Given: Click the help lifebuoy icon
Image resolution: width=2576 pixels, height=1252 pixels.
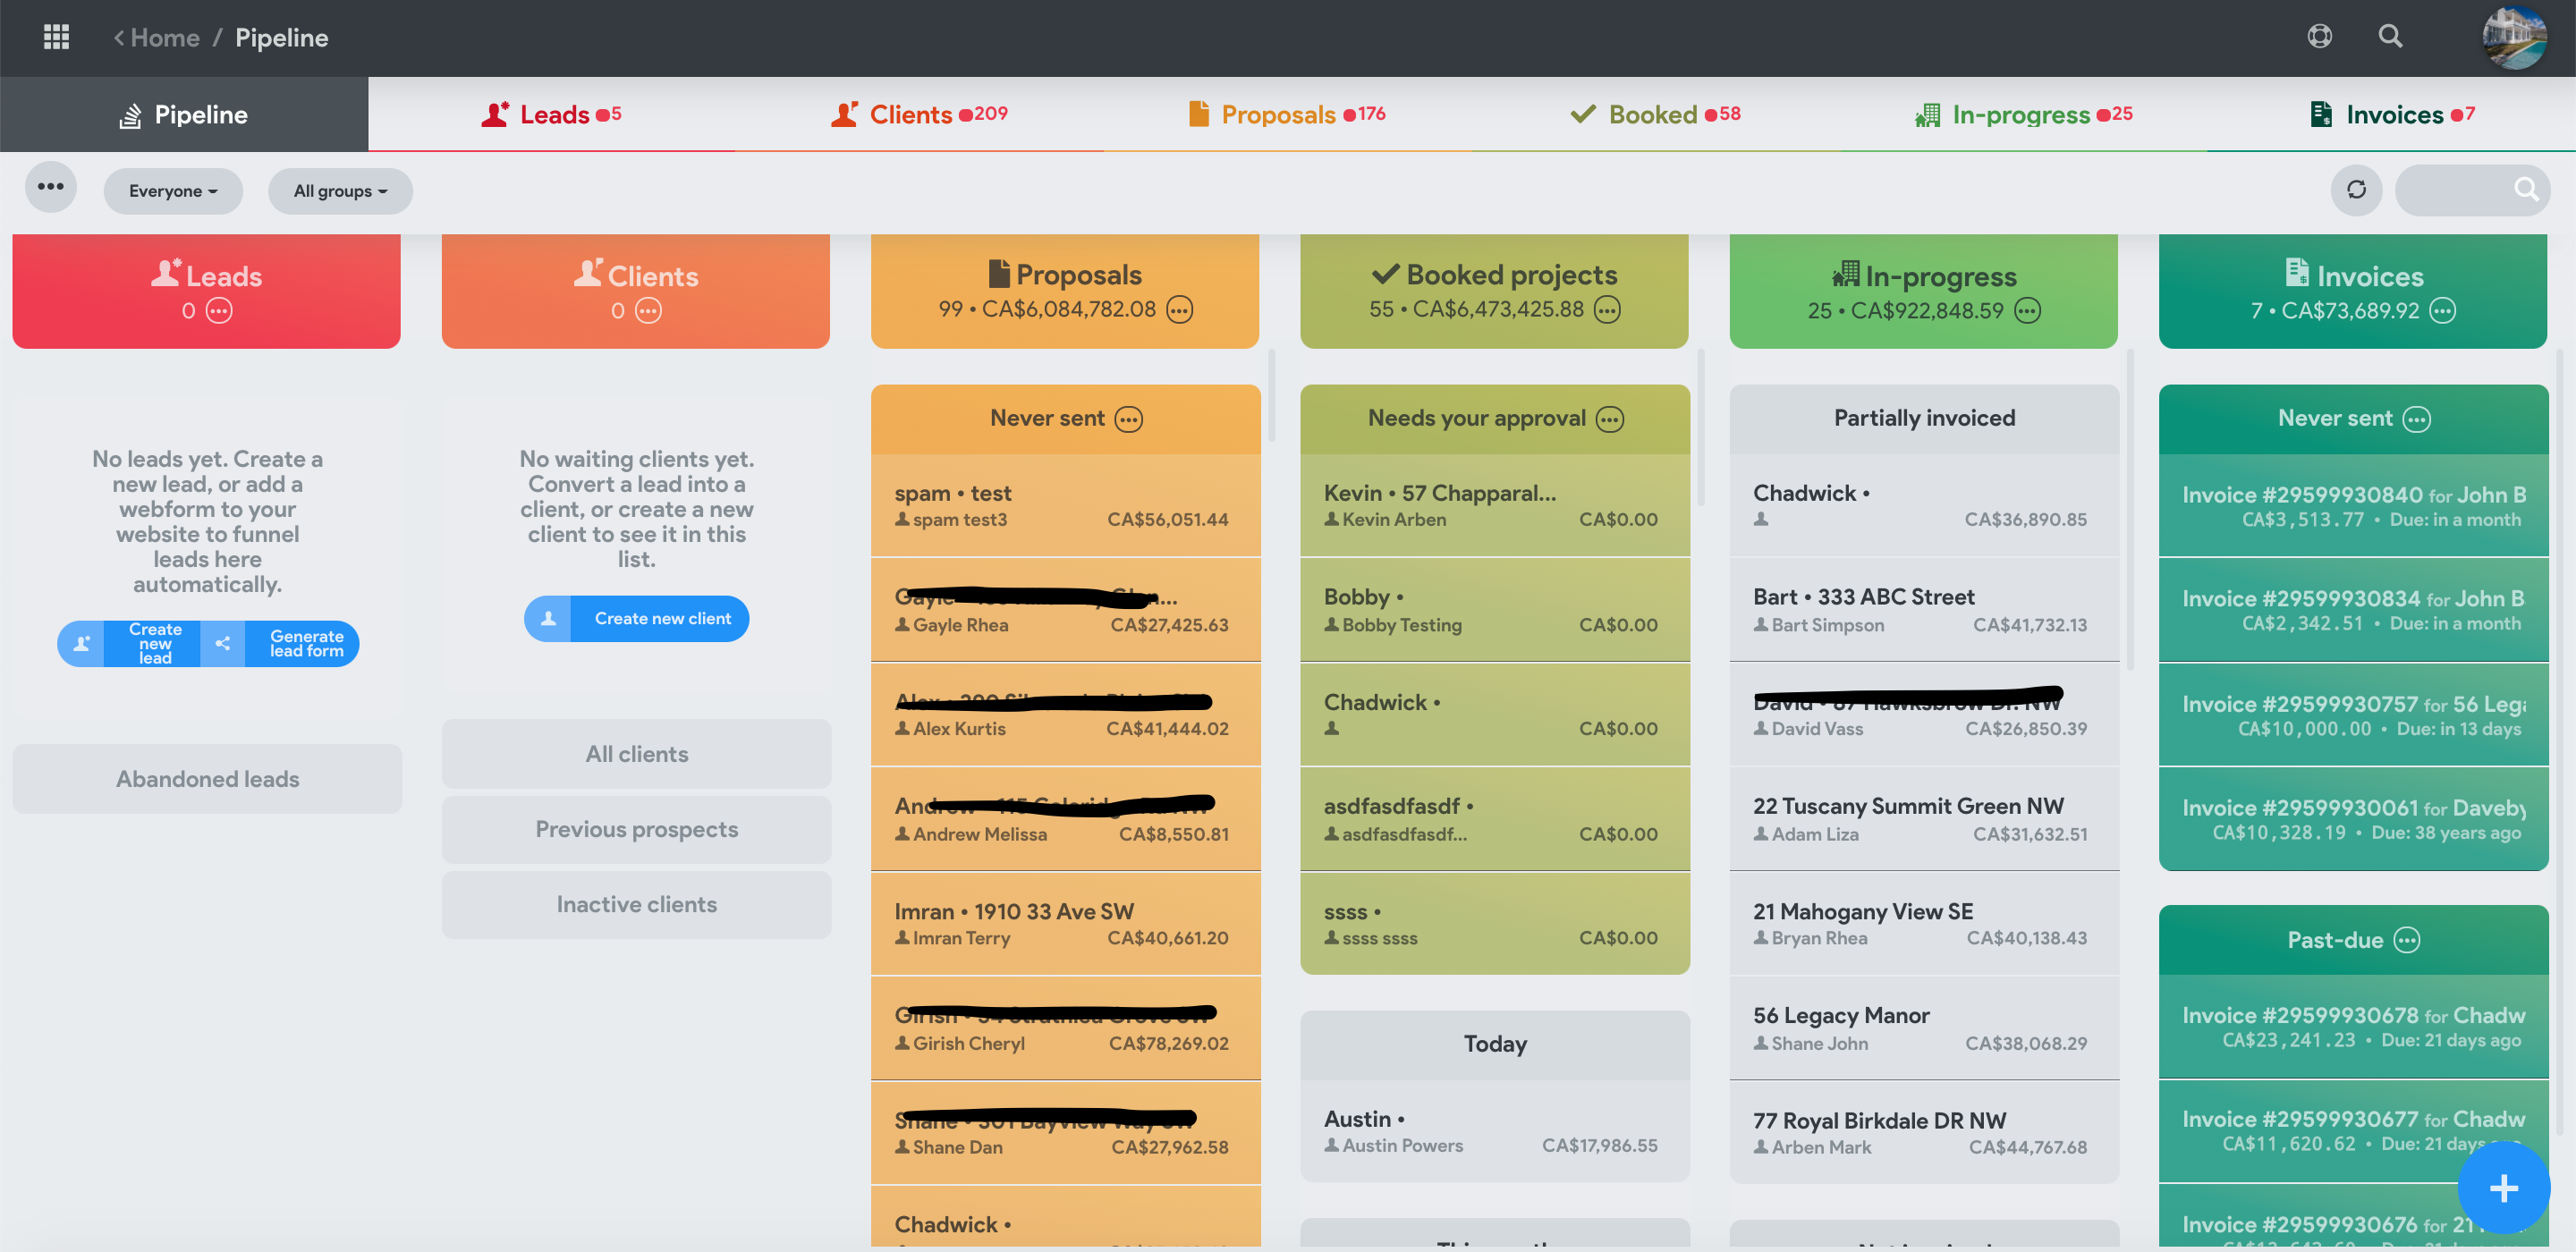Looking at the screenshot, I should click(2319, 37).
